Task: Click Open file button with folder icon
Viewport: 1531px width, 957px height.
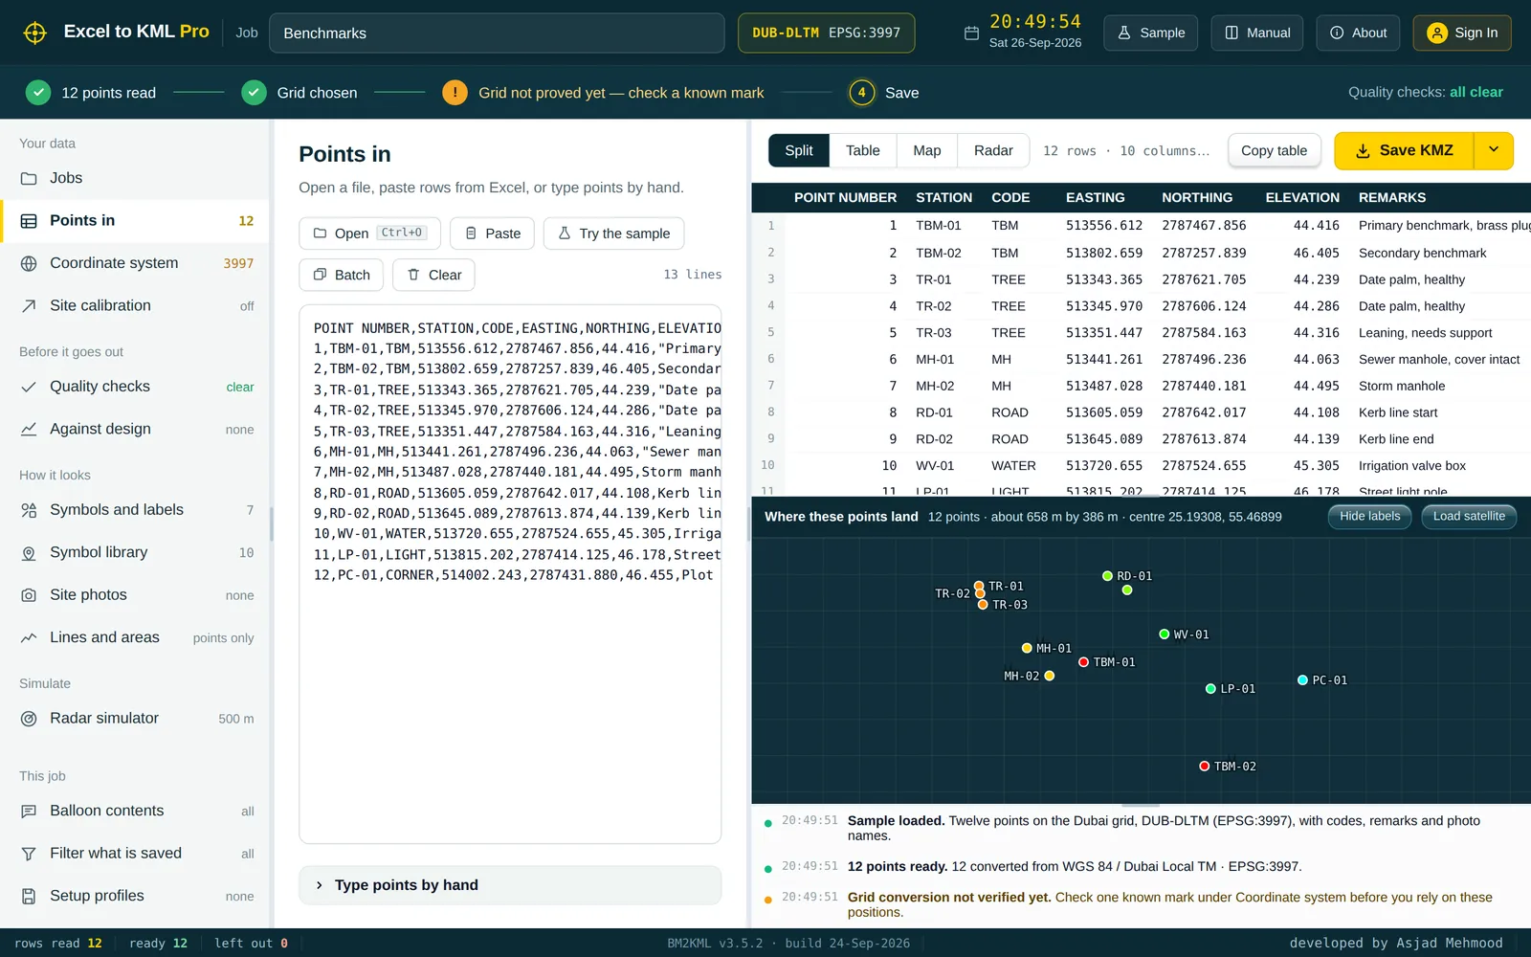Action: pos(369,234)
